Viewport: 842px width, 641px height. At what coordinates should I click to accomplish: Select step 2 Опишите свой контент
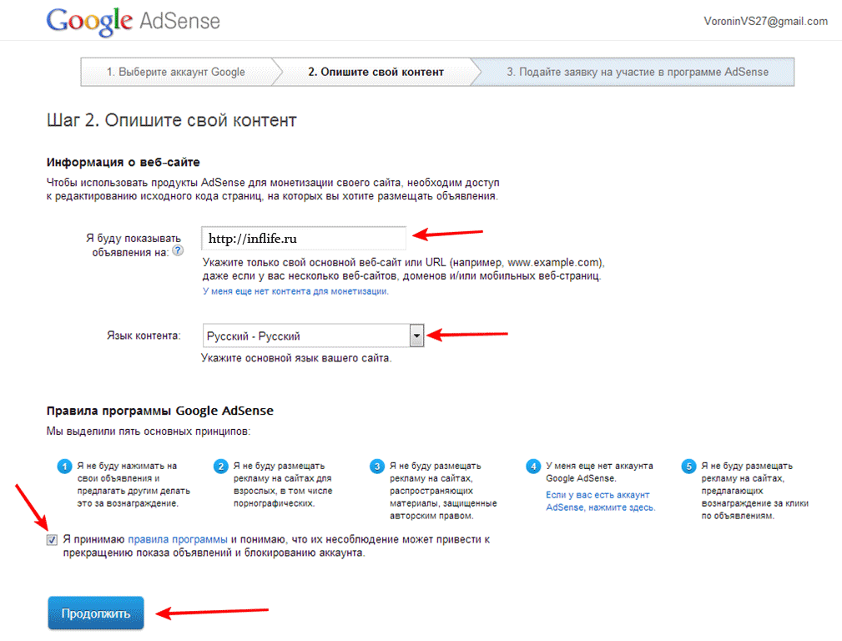(x=376, y=72)
